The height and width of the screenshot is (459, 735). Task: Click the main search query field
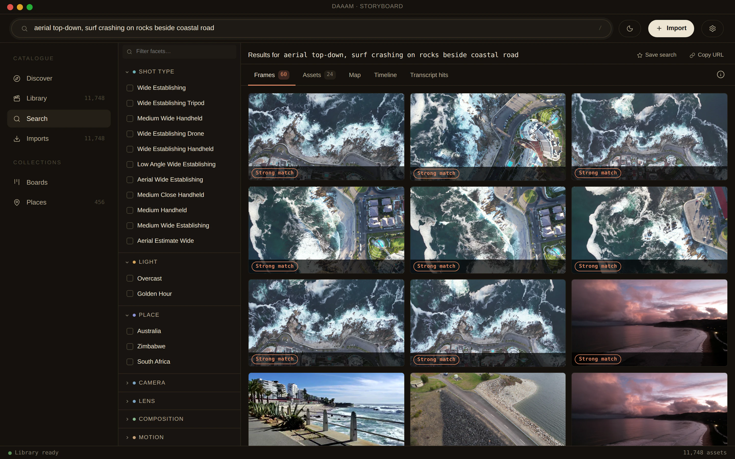311,29
